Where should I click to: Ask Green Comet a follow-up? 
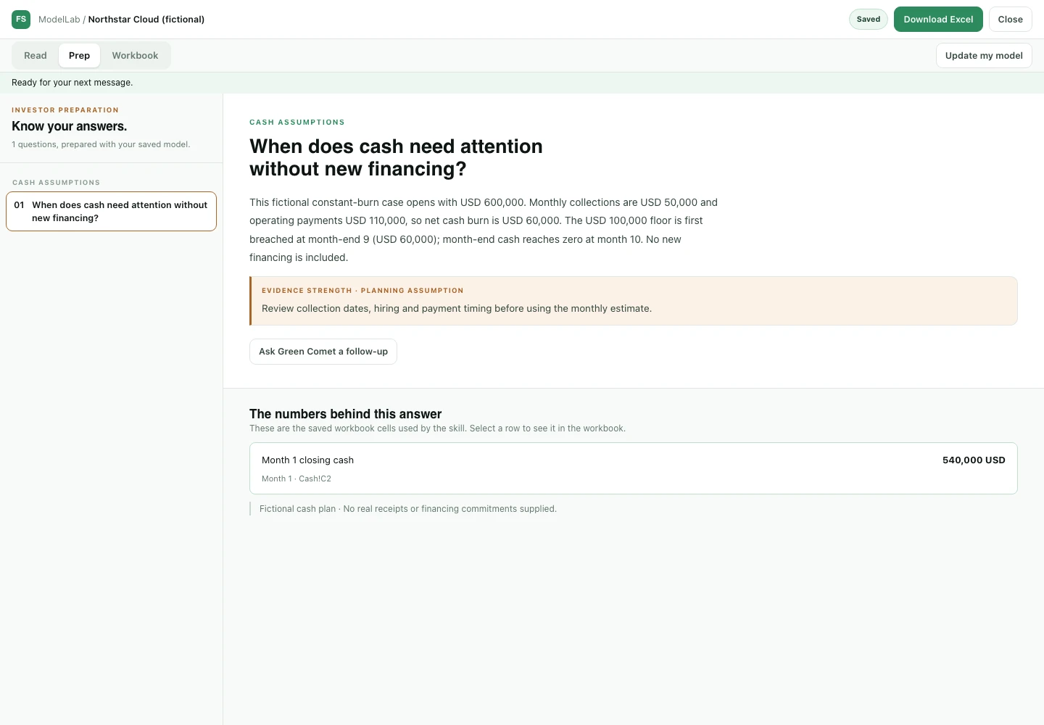point(323,352)
